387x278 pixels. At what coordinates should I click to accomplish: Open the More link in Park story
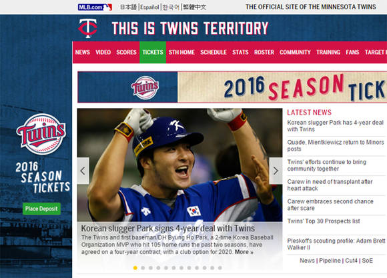tap(244, 252)
